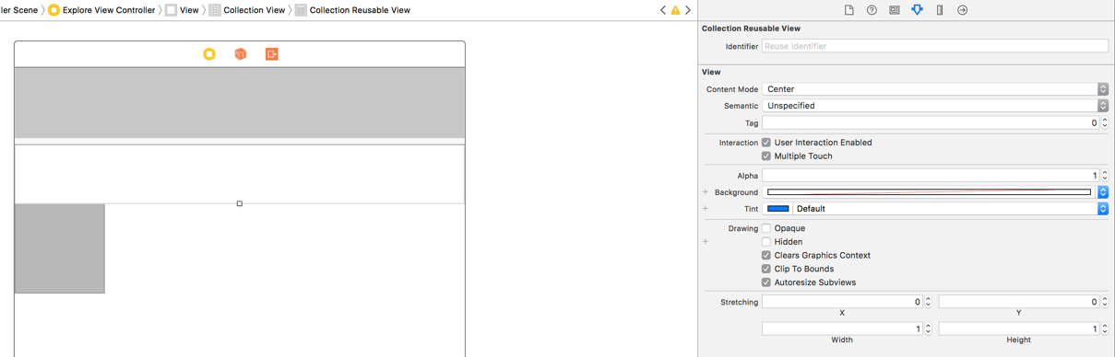
Task: Click the Reuse Identifier field
Action: tap(935, 46)
